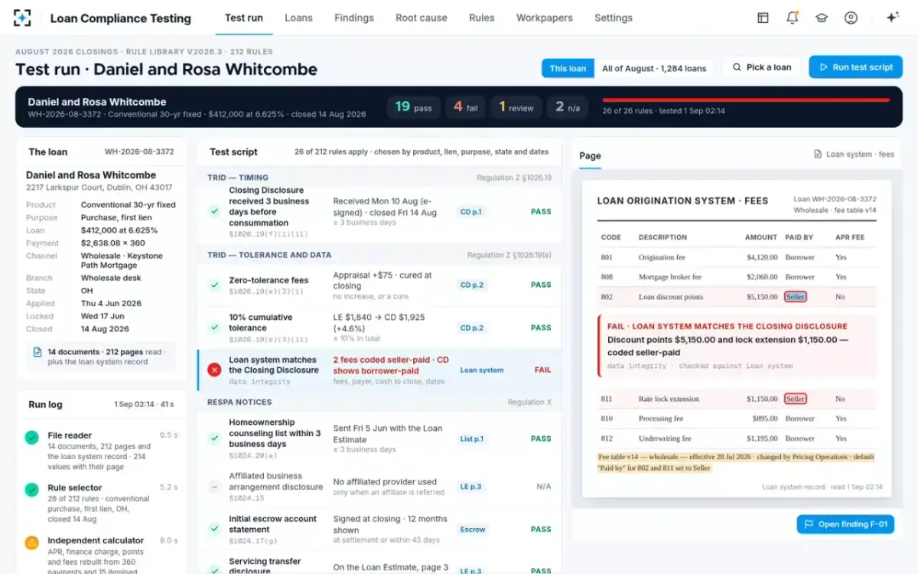Select the This loan scope toggle
Image resolution: width=918 pixels, height=574 pixels.
pos(568,68)
